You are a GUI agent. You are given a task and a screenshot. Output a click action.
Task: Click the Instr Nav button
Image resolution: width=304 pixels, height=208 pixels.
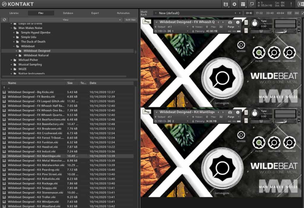[x=131, y=20]
